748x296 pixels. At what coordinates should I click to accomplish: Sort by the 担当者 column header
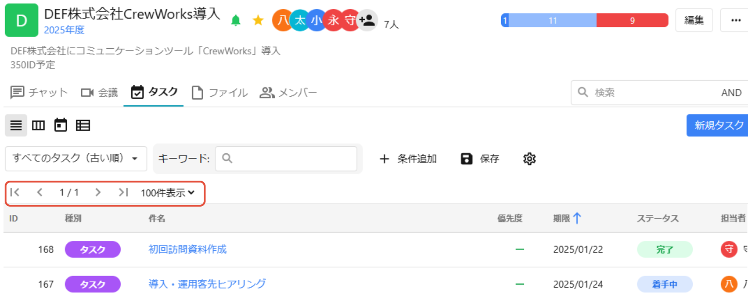[733, 218]
